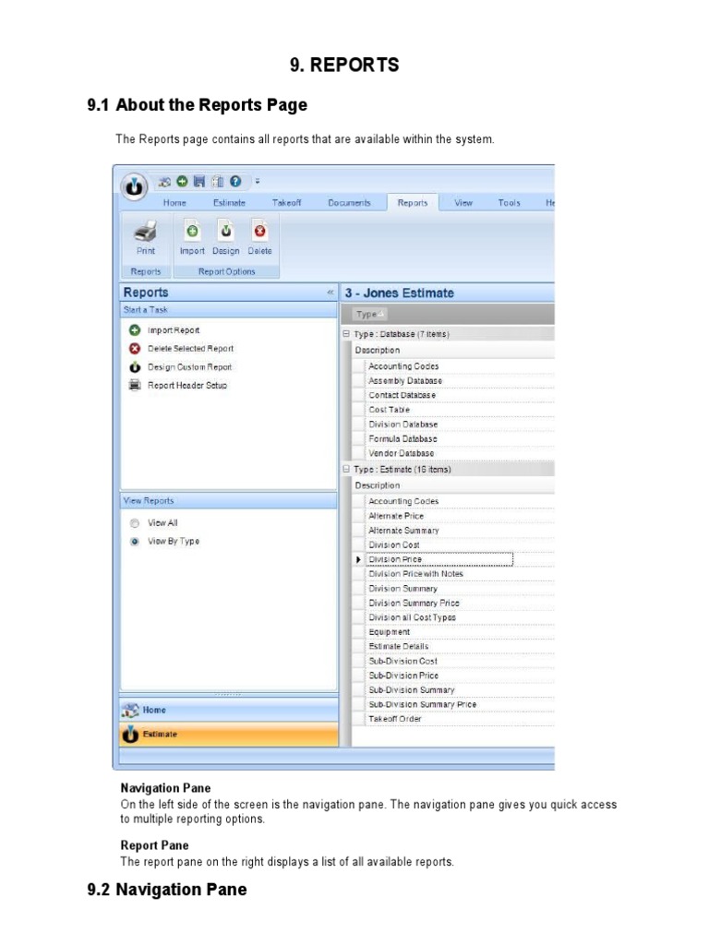The image size is (709, 945).
Task: Click Report Header Setup printer icon
Action: coord(135,385)
